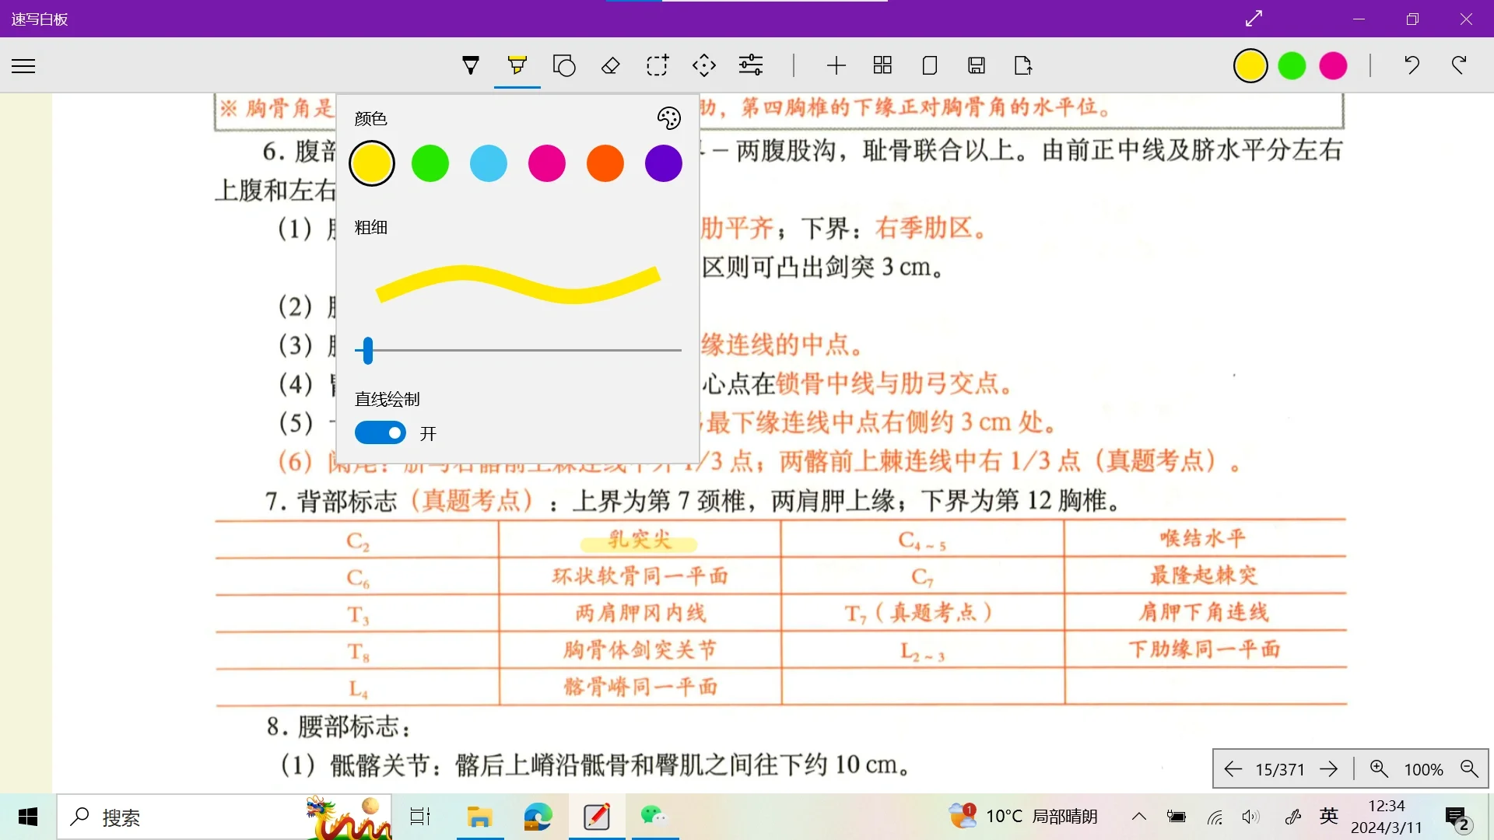Open the ink settings sliders icon

(750, 65)
